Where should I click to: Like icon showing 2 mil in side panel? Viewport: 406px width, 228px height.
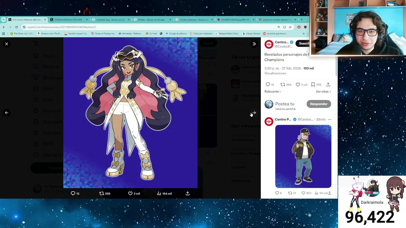pos(301,85)
